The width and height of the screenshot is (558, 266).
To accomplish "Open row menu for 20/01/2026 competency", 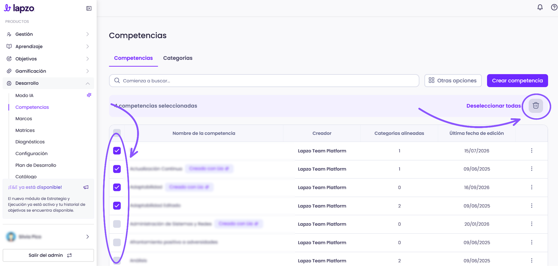I will pos(532,224).
